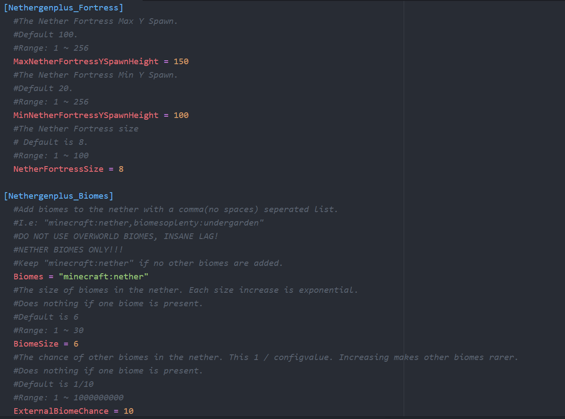Select the MinNetherFortressYSpawnHeight key name

pyautogui.click(x=86, y=115)
